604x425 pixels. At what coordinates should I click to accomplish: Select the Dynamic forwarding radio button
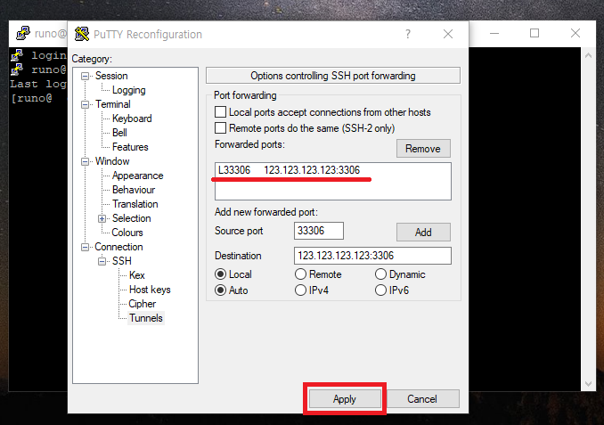coord(380,274)
